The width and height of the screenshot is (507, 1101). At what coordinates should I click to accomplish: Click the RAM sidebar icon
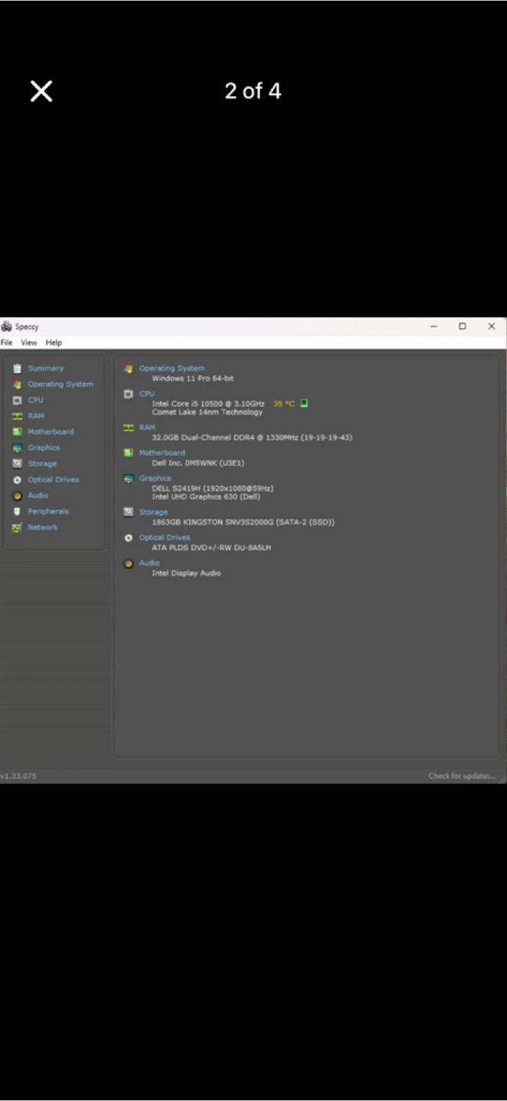pyautogui.click(x=17, y=416)
